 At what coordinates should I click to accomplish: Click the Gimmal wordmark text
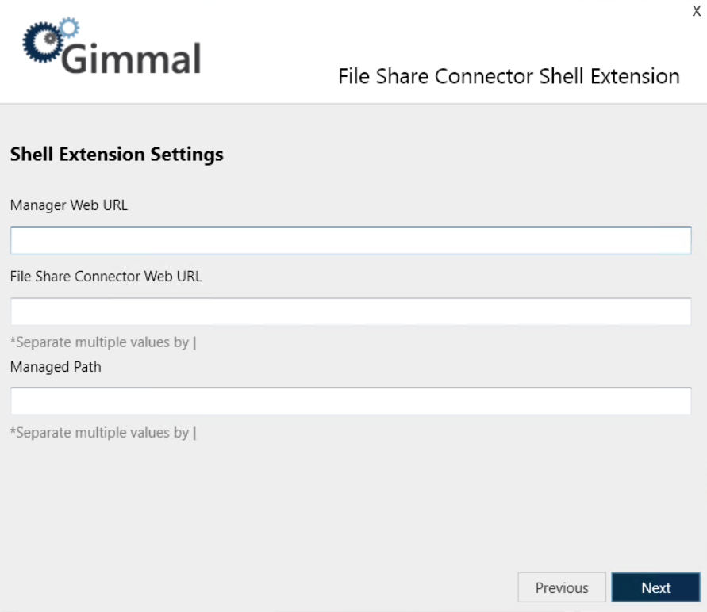(131, 58)
